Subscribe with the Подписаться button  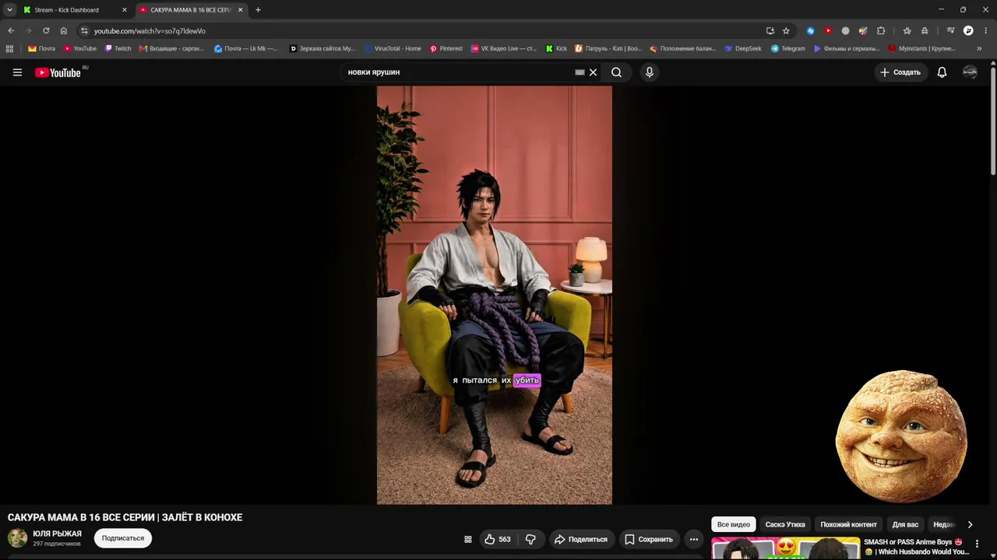click(x=123, y=538)
